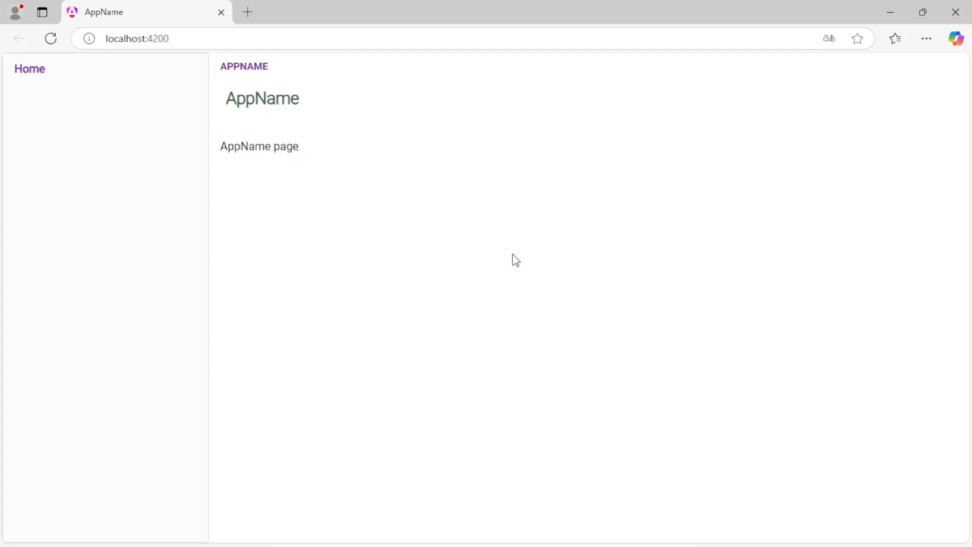This screenshot has height=547, width=972.
Task: Click the translate page icon
Action: click(829, 38)
